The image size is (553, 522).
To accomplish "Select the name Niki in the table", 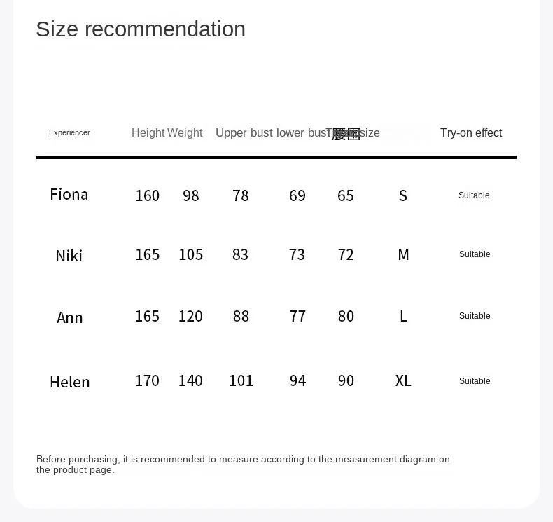I will 69,256.
